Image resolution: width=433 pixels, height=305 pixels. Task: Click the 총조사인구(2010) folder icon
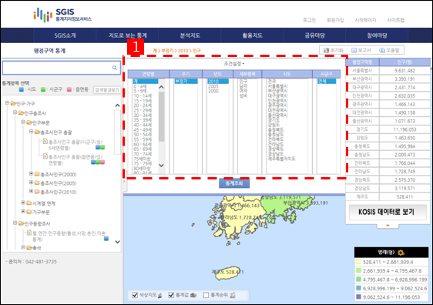37,192
